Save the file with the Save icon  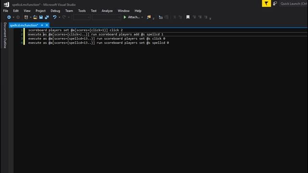pos(41,17)
